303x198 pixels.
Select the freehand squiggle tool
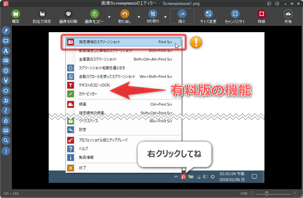click(6, 111)
